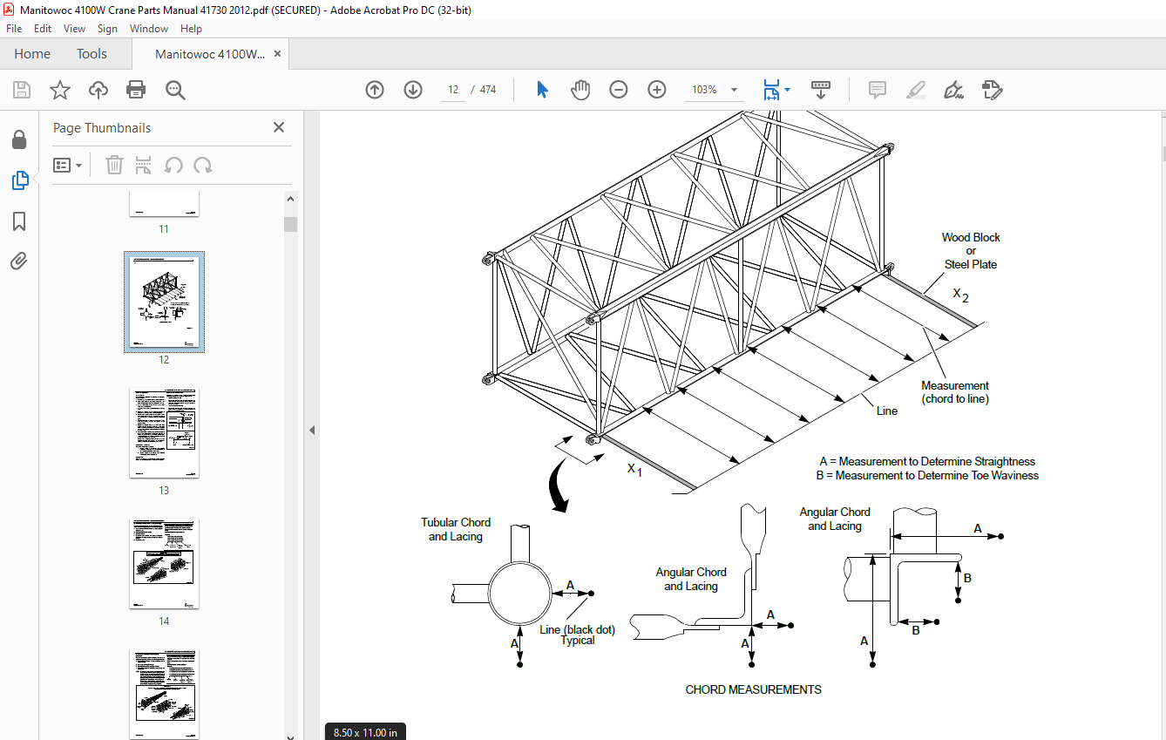The height and width of the screenshot is (740, 1166).
Task: Open the Bookmarks panel icon
Action: pyautogui.click(x=19, y=221)
